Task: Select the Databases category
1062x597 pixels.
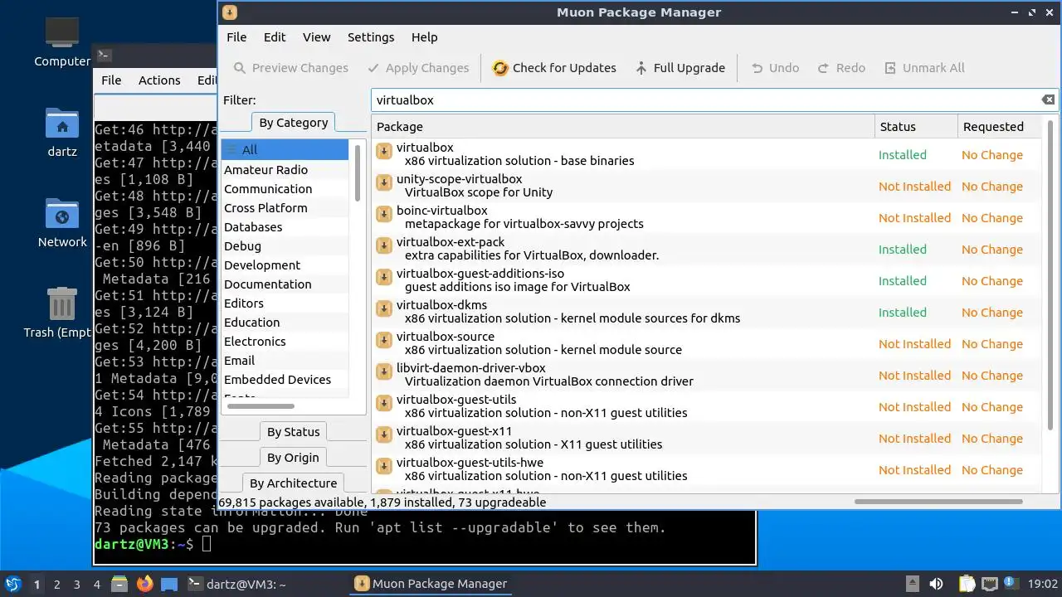Action: click(x=285, y=227)
